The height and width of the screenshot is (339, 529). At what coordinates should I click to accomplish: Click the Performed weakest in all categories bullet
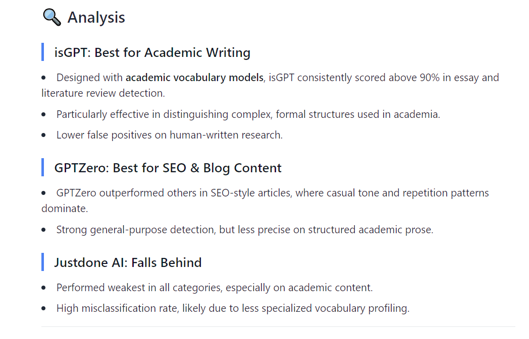click(214, 288)
